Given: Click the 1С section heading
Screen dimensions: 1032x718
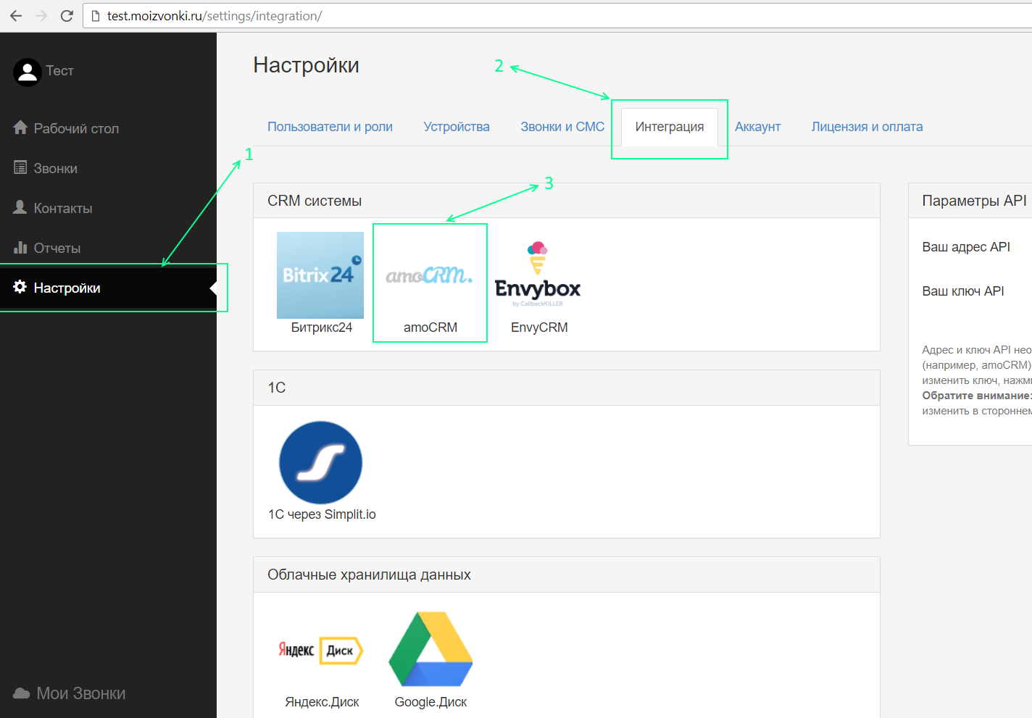Looking at the screenshot, I should tap(277, 388).
